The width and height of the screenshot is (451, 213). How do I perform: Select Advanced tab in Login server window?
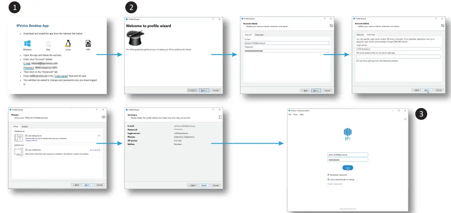pos(371,34)
